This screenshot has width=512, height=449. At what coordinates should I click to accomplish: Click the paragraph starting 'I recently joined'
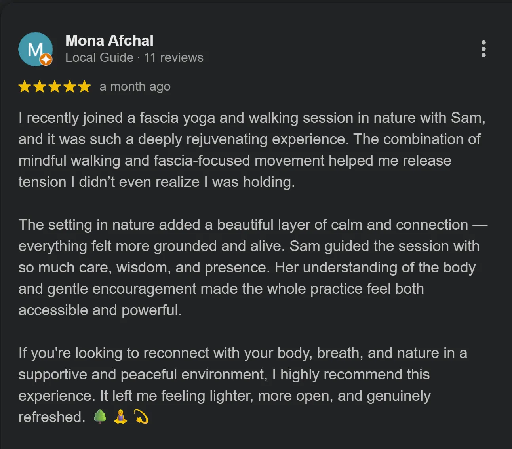[252, 150]
